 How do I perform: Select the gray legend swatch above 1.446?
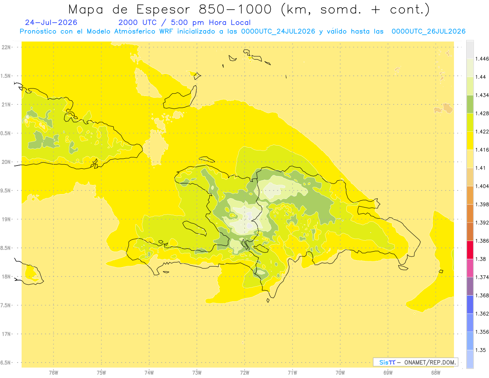pyautogui.click(x=470, y=49)
